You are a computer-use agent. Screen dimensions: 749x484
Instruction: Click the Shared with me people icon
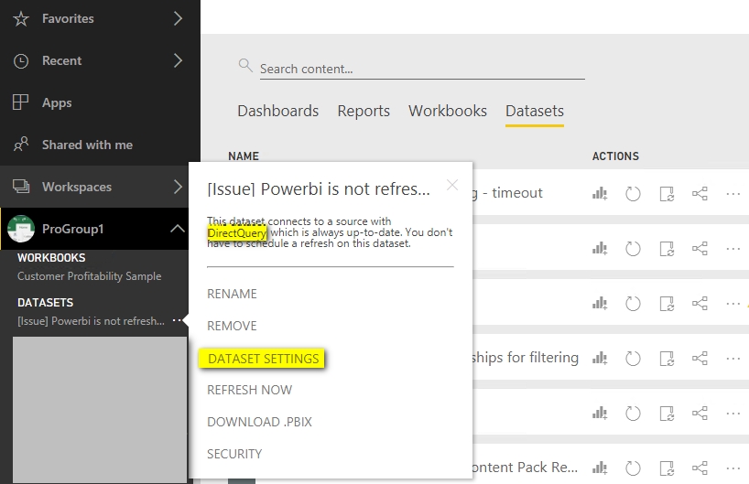tap(21, 145)
